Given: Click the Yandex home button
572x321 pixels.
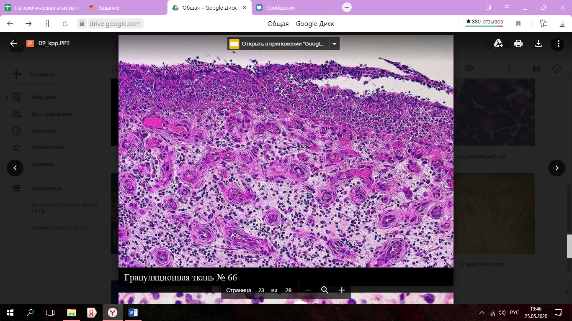Looking at the screenshot, I should coord(47,24).
